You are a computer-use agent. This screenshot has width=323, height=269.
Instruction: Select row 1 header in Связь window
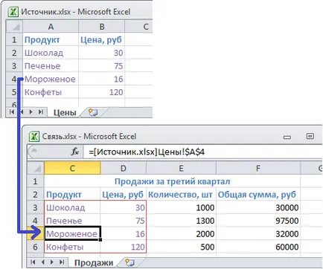tap(36, 181)
